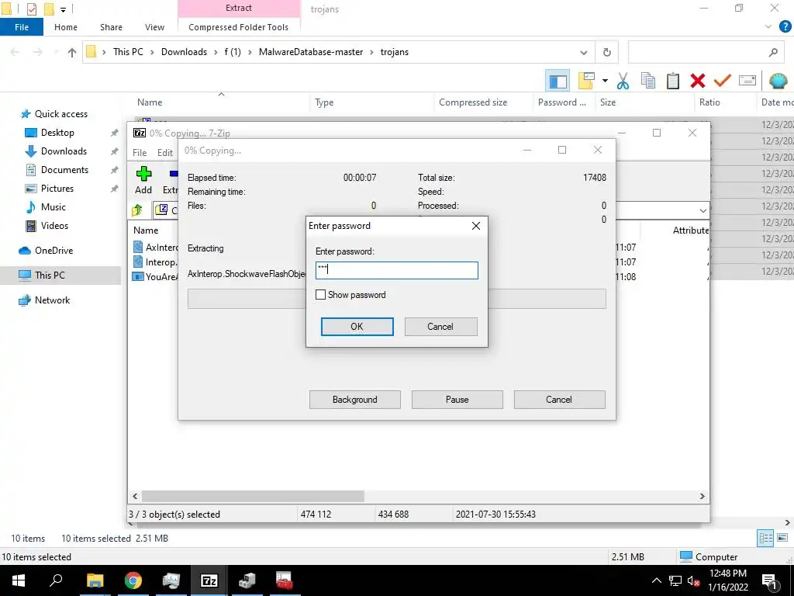Click the 7-Zip taskbar icon
The image size is (794, 596).
[209, 580]
